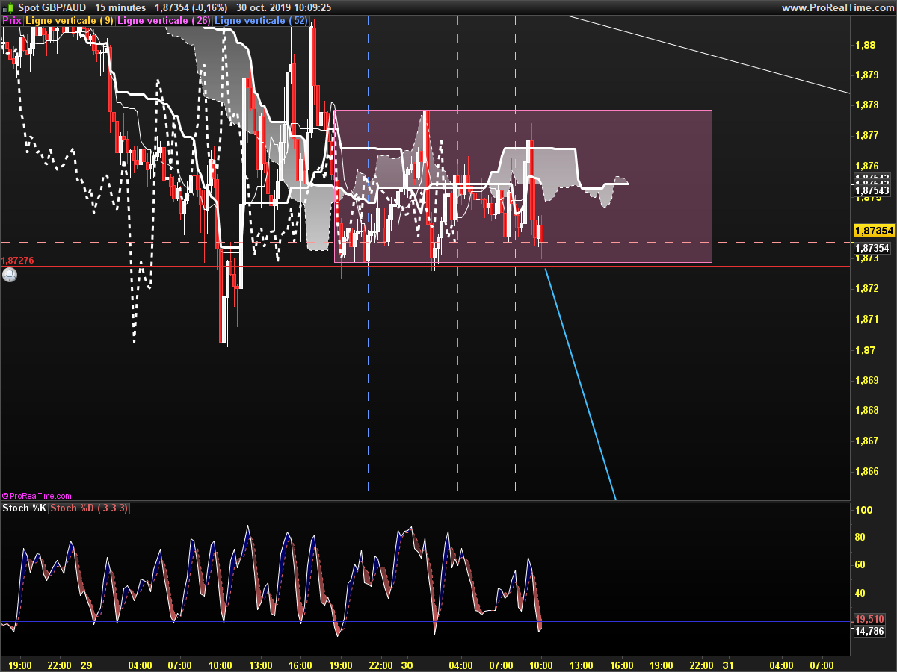Select the blue descending trend line
Viewport: 897px width, 672px height.
click(x=580, y=385)
